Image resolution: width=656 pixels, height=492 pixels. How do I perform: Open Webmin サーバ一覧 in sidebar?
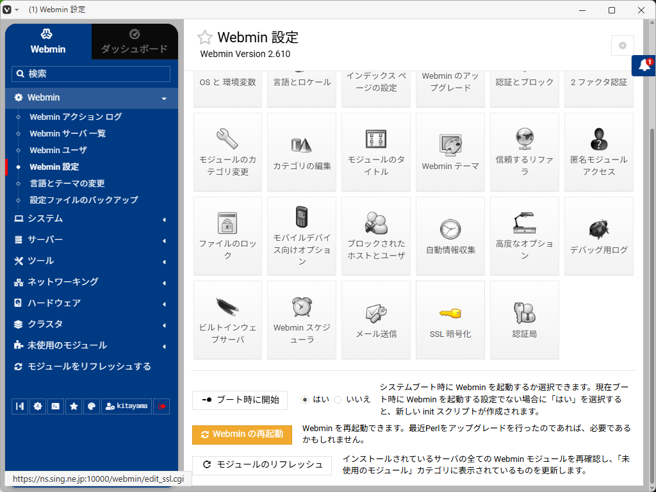68,133
